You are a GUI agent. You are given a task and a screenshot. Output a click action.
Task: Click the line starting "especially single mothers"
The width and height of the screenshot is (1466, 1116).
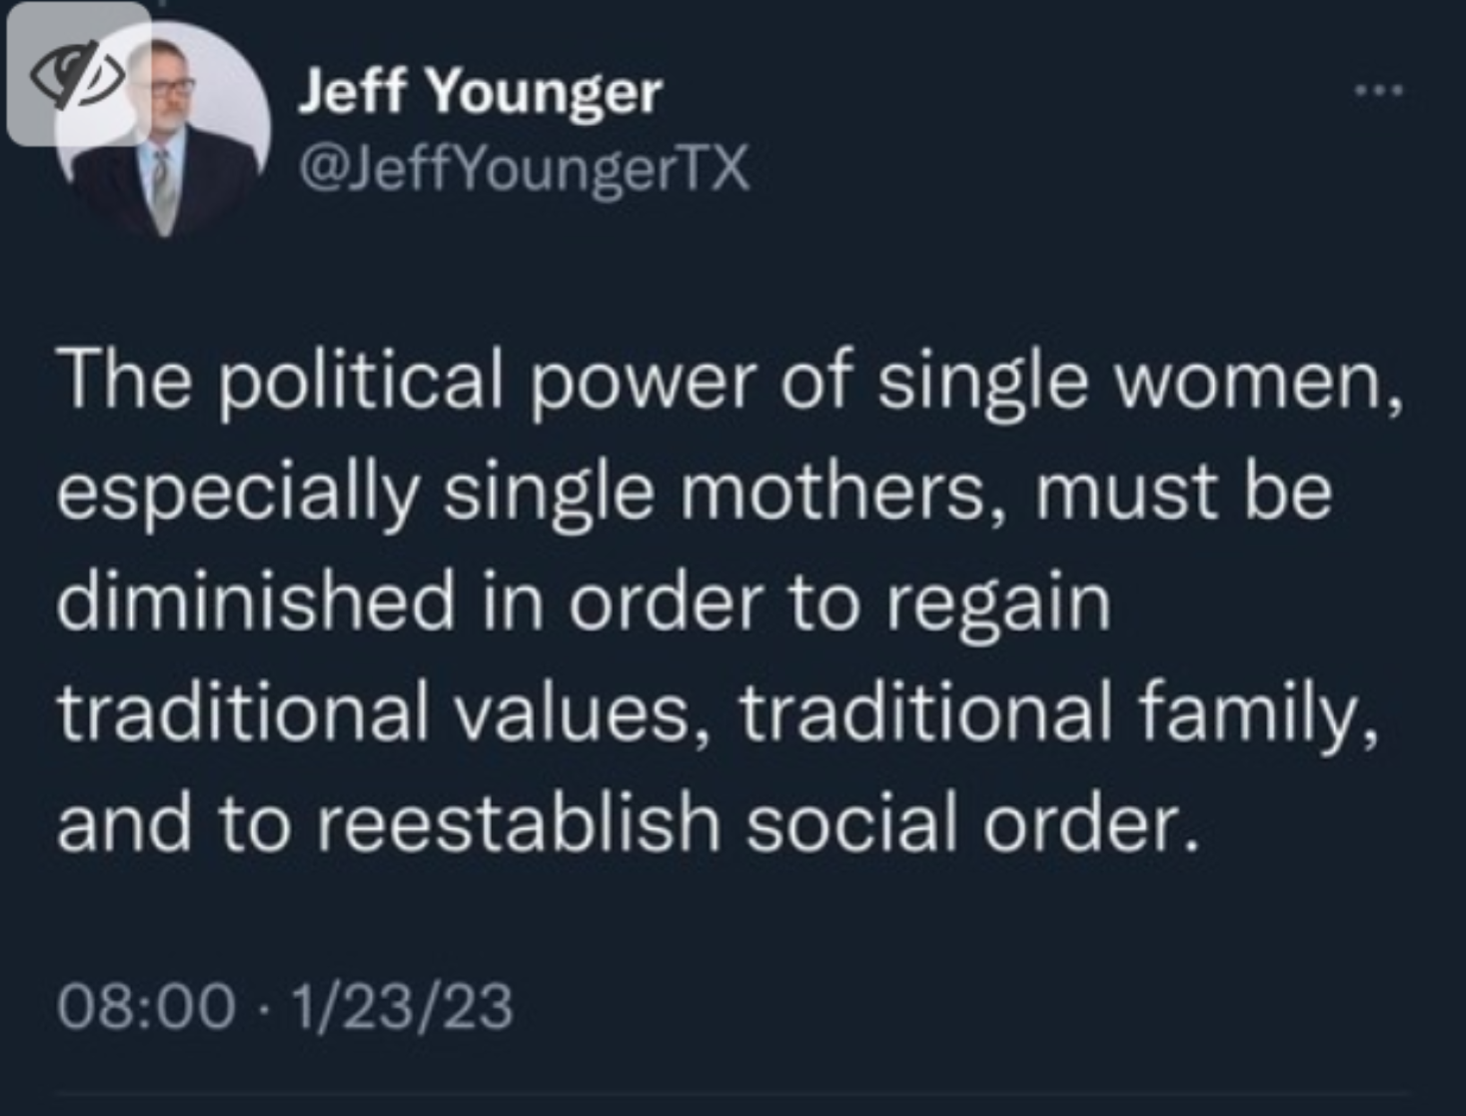click(x=695, y=493)
